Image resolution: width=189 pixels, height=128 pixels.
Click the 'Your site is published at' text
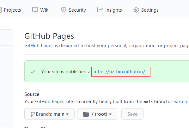pos(67,72)
